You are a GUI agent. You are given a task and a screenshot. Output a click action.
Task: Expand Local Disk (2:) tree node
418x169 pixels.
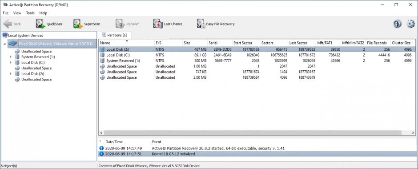point(11,73)
